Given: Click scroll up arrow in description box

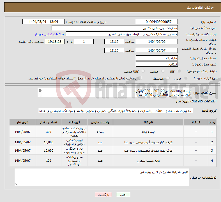Looking at the screenshot, I should pos(40,90).
